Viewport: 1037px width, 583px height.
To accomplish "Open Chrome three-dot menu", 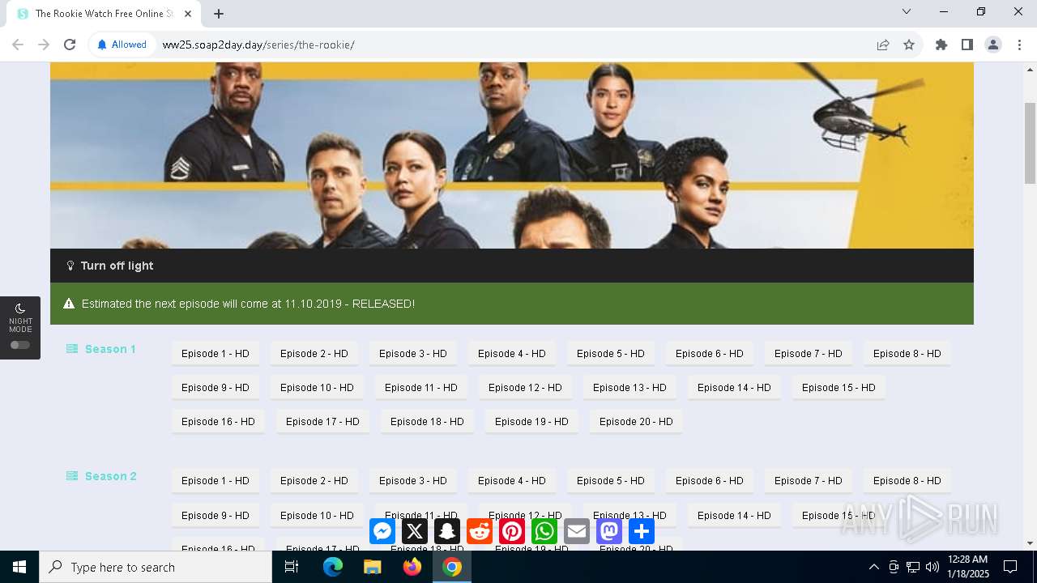I will [x=1018, y=45].
